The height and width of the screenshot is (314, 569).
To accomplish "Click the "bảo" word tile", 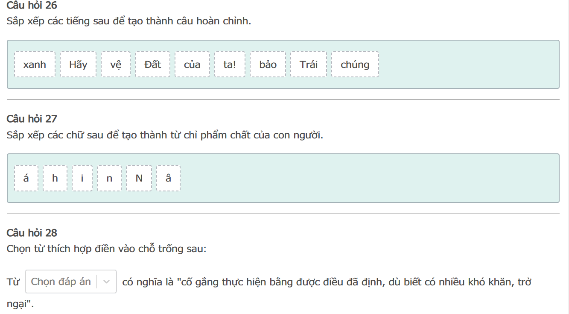I will pyautogui.click(x=268, y=65).
